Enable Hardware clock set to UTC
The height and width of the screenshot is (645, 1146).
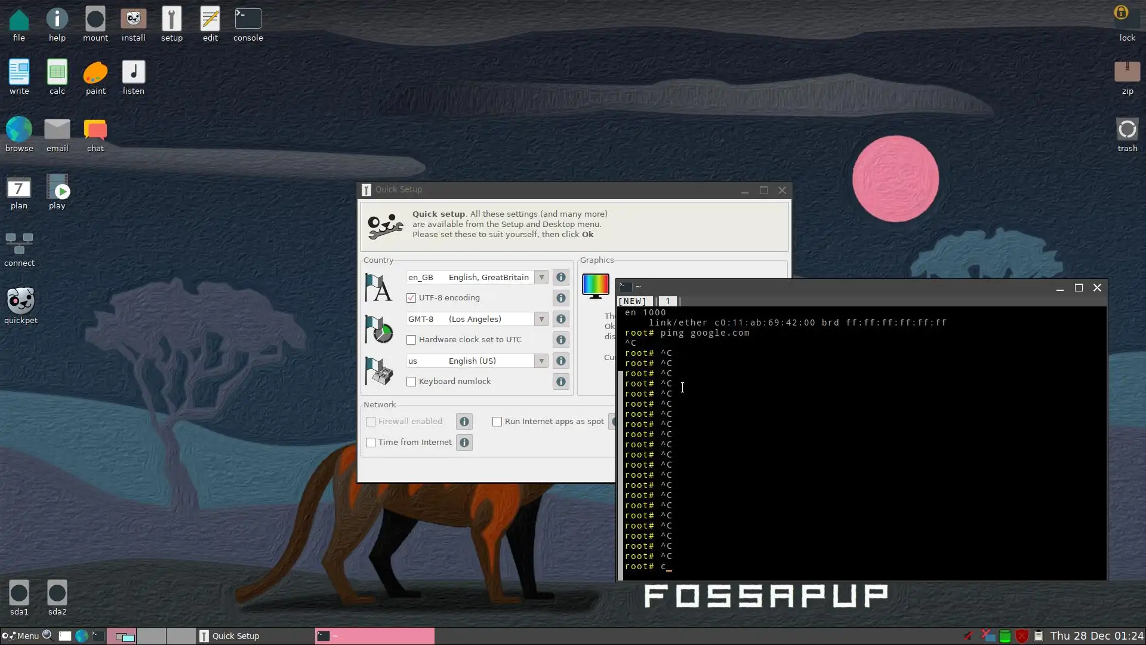pyautogui.click(x=411, y=340)
